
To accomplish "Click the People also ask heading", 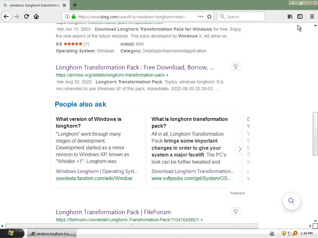I will [80, 104].
